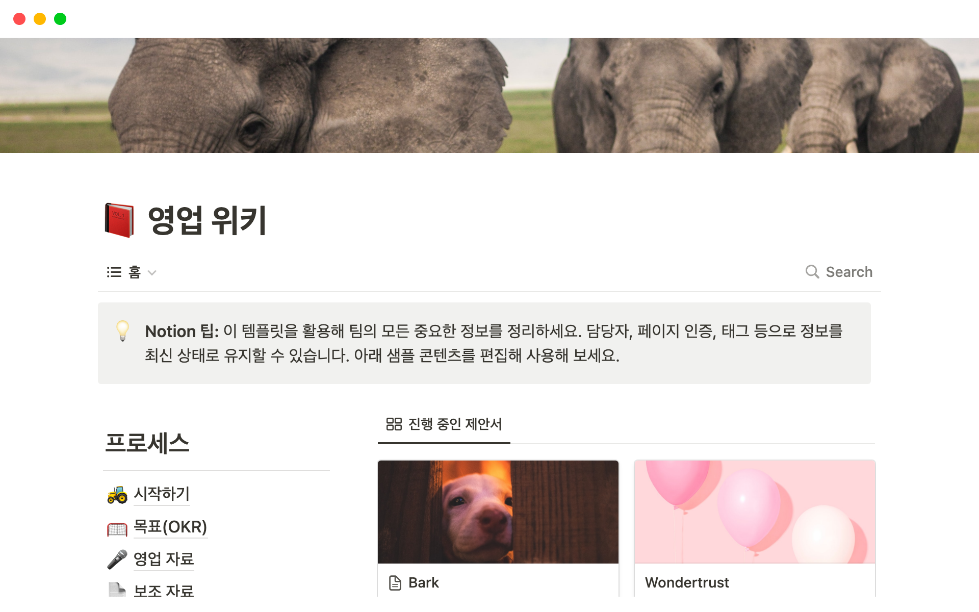Click the tractor icon next to 시작하기
Screen dimensions: 979x612
(117, 494)
